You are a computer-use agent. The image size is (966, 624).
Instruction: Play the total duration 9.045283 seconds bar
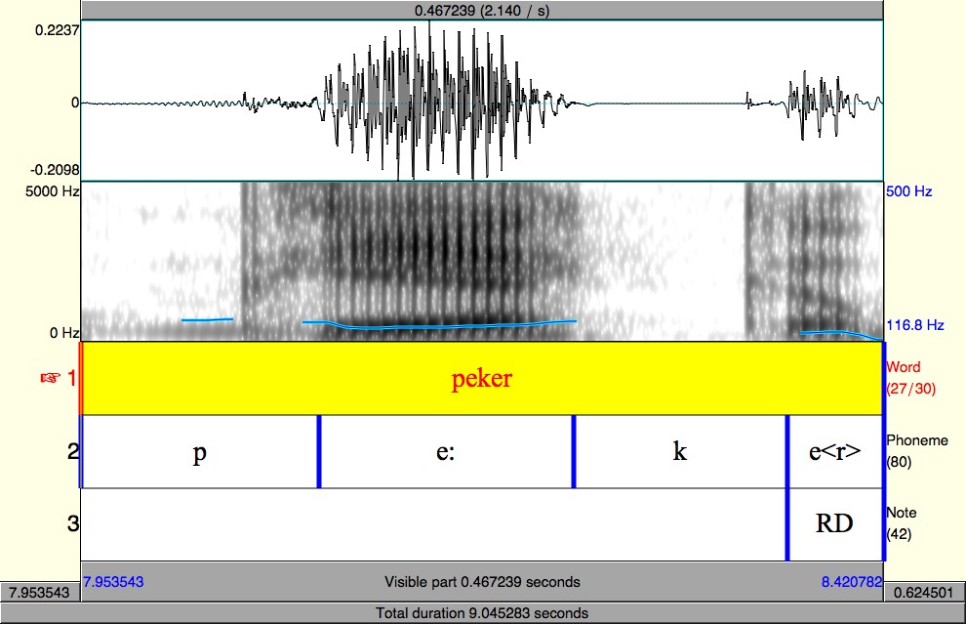click(x=482, y=613)
